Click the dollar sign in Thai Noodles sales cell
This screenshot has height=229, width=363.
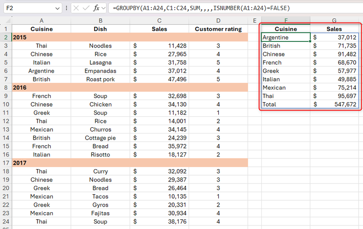[135, 46]
